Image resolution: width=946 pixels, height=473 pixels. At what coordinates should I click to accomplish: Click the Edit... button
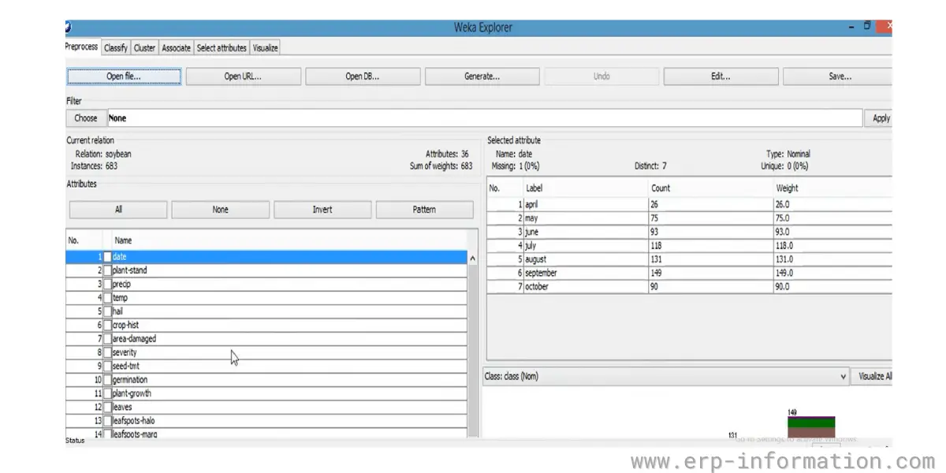coord(721,76)
